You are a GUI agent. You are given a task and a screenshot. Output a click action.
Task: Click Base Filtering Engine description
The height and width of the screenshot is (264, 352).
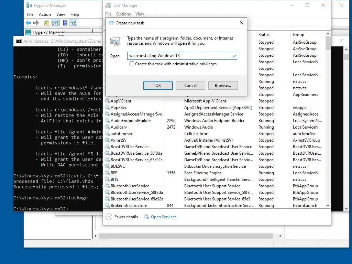click(203, 173)
